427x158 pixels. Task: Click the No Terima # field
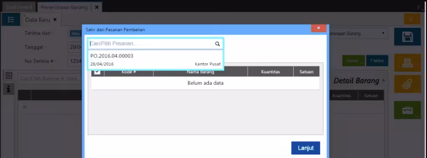(75, 61)
